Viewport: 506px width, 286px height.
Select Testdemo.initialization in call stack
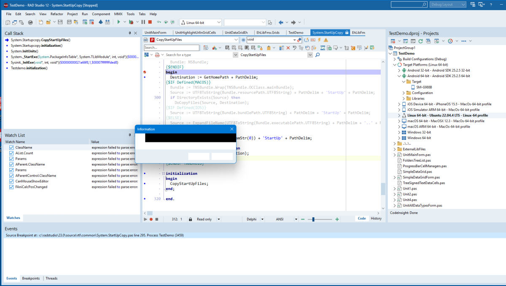click(29, 68)
